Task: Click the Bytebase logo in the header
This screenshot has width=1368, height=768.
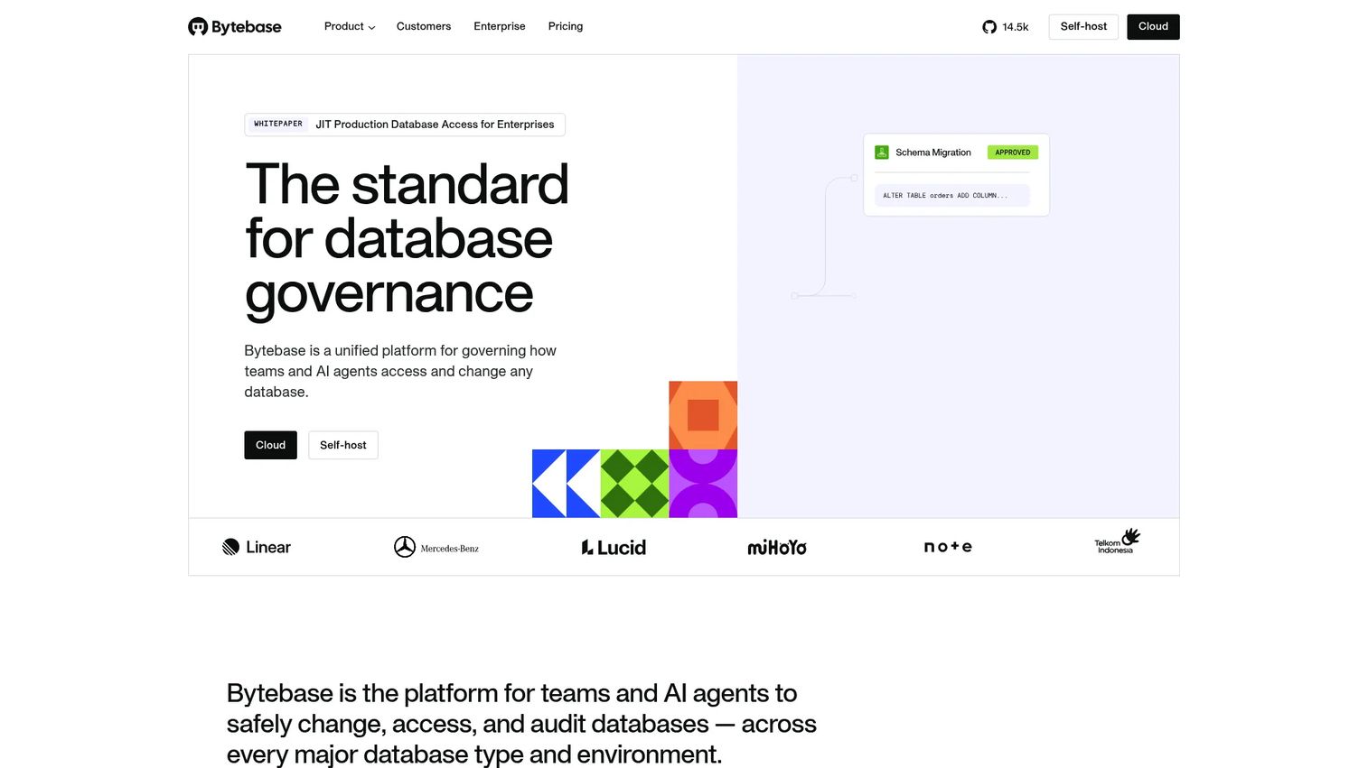Action: click(x=234, y=27)
